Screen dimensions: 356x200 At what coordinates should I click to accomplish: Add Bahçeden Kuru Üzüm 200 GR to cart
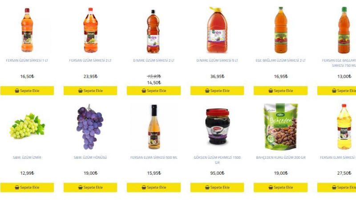tap(281, 187)
